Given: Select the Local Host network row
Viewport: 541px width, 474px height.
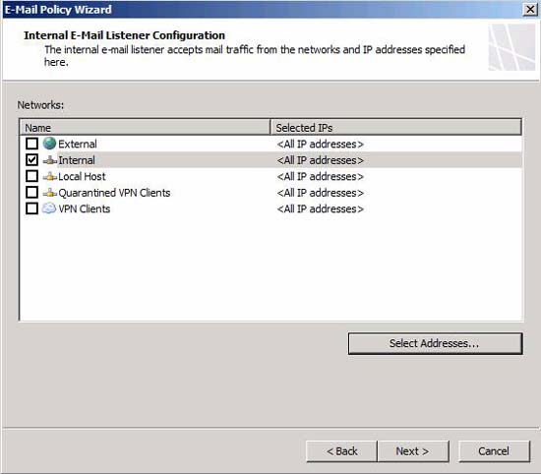Looking at the screenshot, I should (270, 176).
